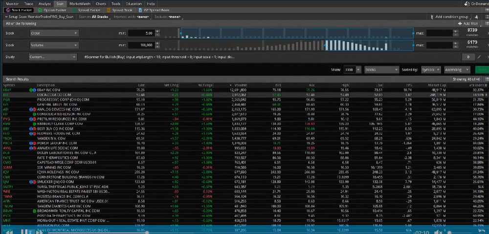
Task: Go to the Trade main tab
Action: (x=29, y=4)
